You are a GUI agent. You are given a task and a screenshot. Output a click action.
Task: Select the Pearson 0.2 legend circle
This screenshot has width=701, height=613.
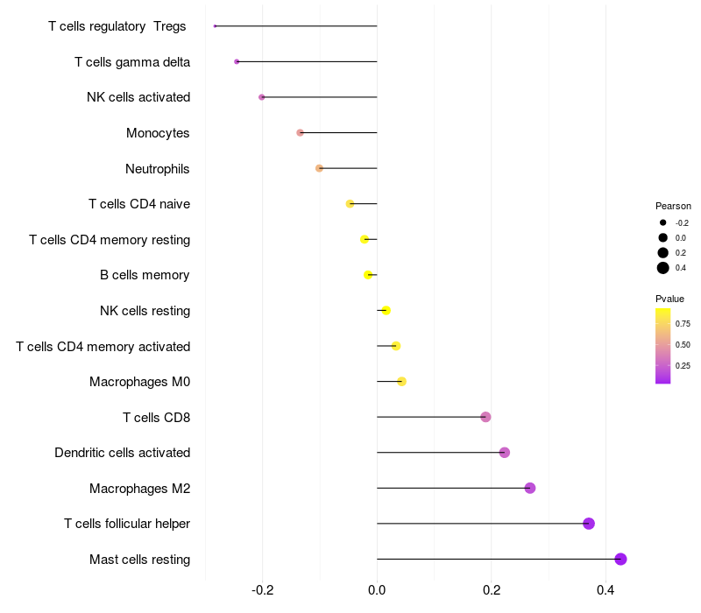[662, 253]
